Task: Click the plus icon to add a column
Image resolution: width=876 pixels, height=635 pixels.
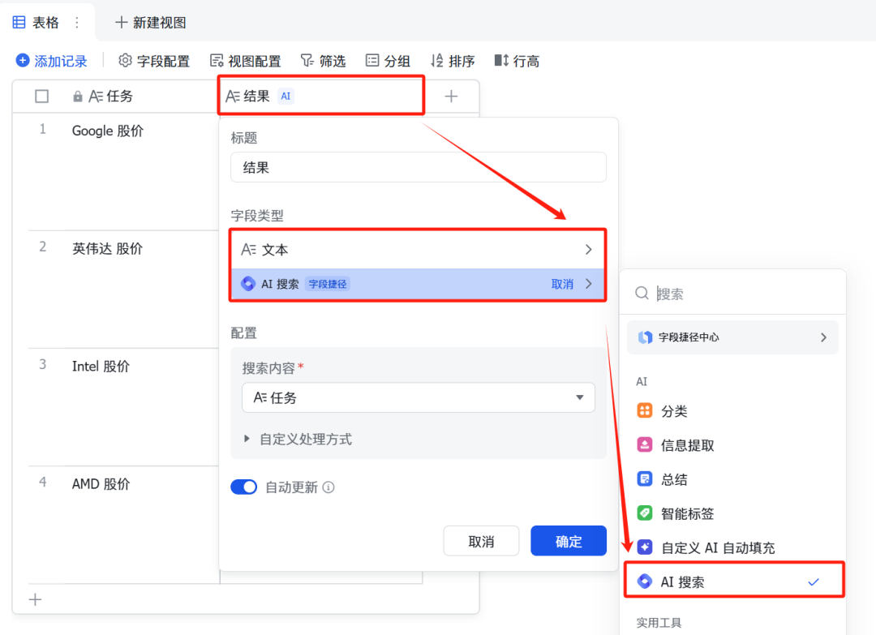Action: tap(451, 96)
